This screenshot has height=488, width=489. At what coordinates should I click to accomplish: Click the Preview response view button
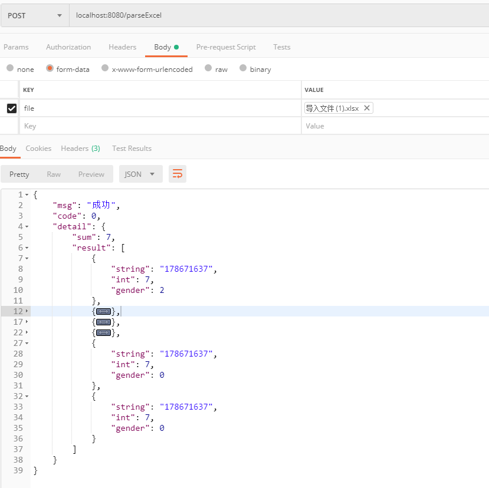[91, 174]
